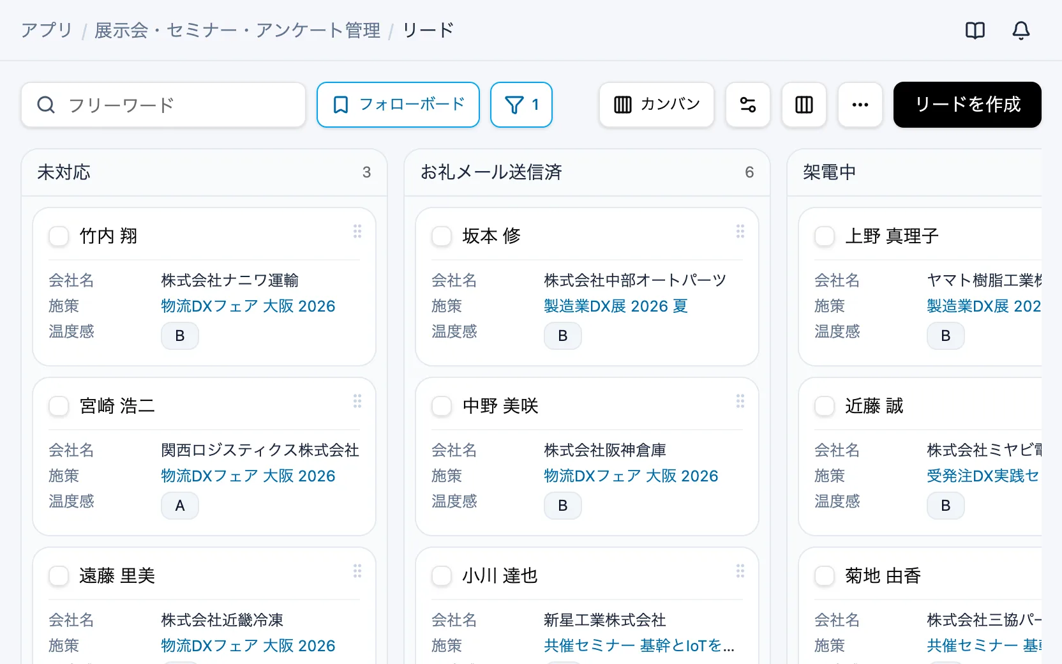This screenshot has width=1062, height=664.
Task: Focus the フリーワード search field
Action: click(163, 105)
